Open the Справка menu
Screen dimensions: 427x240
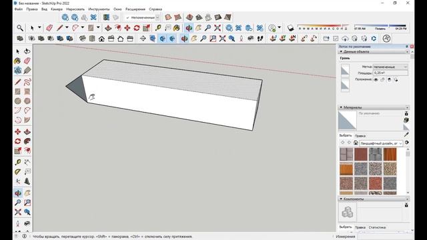point(155,9)
